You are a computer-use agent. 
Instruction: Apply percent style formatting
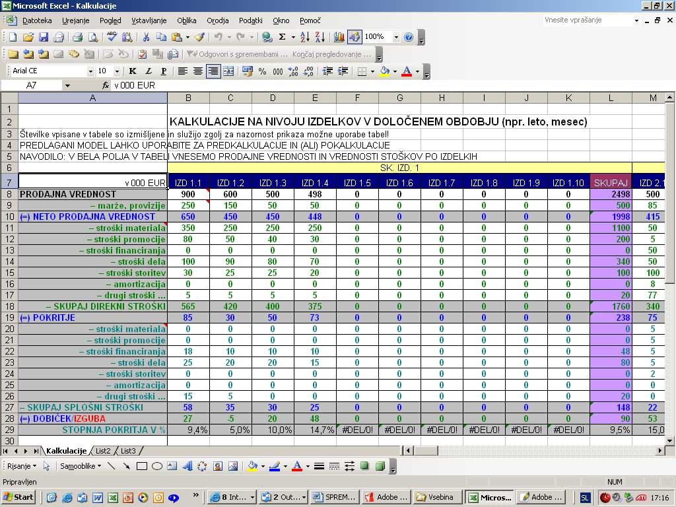click(x=262, y=71)
